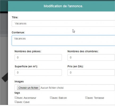Toggle the avec Cave checkbox

click(x=16, y=102)
